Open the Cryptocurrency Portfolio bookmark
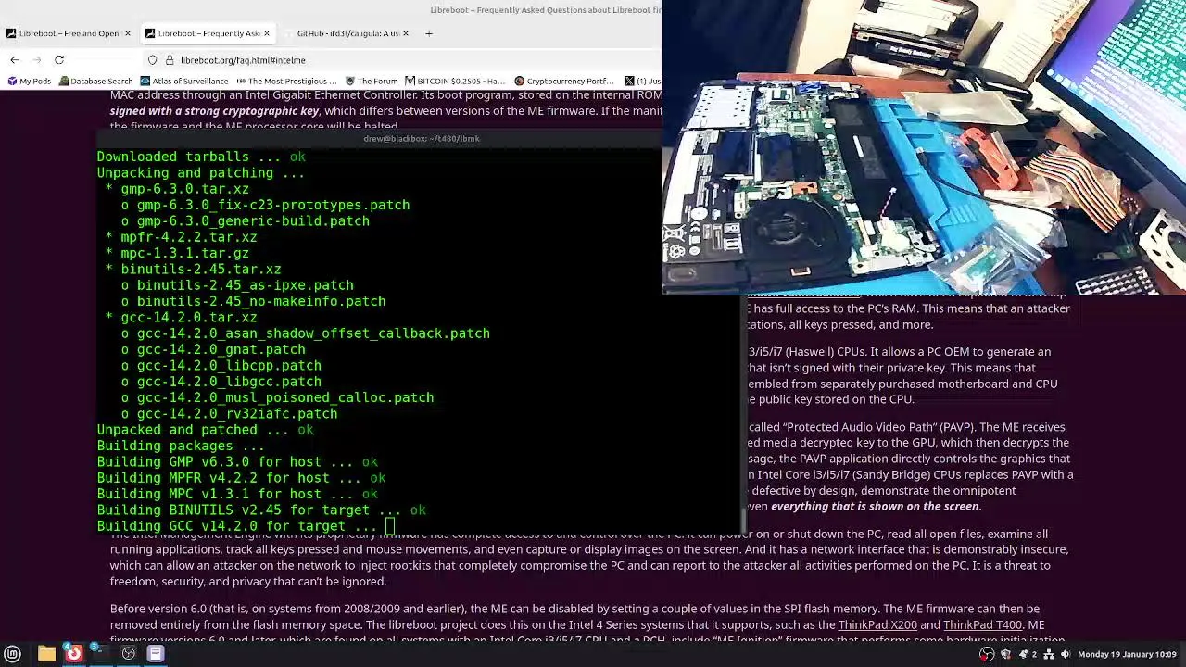The image size is (1186, 667). click(x=564, y=82)
